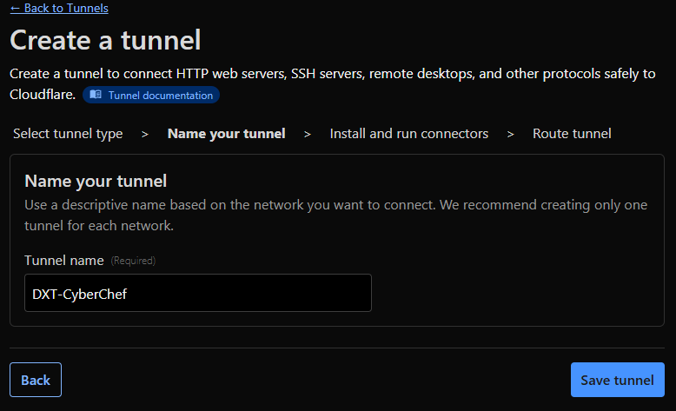Click the horizontal divider above the Back button
The width and height of the screenshot is (676, 411).
point(337,348)
